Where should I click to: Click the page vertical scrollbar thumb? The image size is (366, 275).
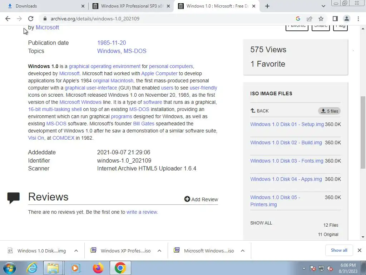point(363,132)
